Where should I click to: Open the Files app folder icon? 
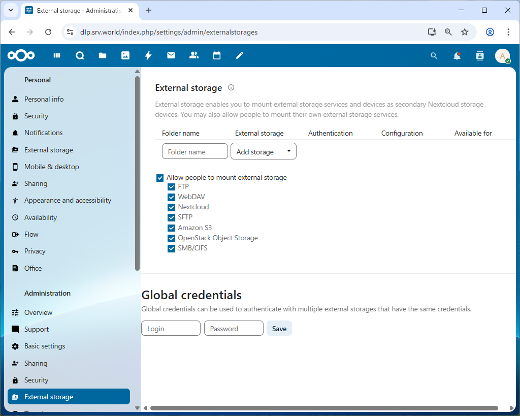point(103,56)
